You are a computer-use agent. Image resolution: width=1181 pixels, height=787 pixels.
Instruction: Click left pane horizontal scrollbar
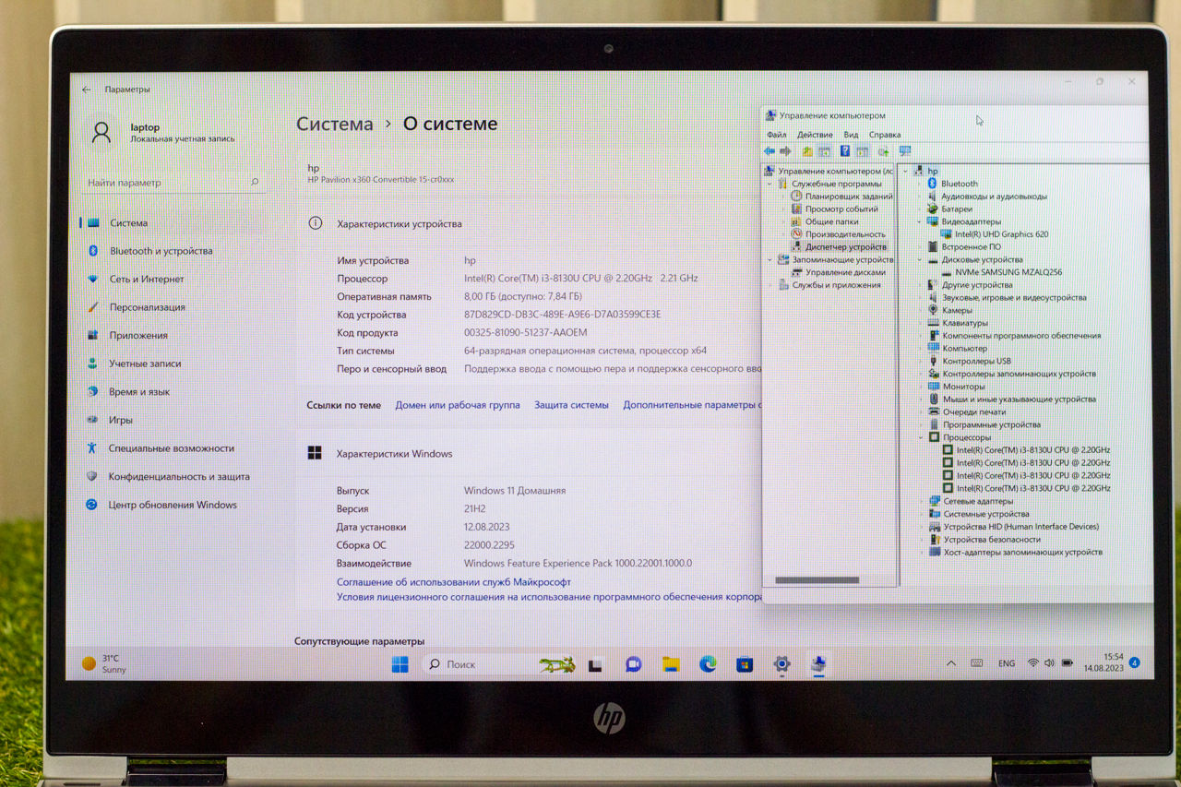point(817,580)
